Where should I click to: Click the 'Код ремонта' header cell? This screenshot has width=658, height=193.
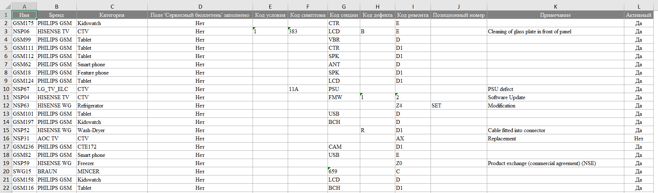click(413, 15)
